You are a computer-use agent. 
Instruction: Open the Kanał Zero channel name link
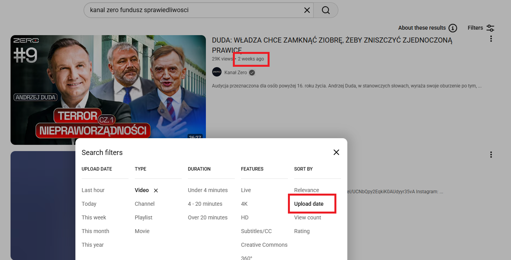click(236, 72)
